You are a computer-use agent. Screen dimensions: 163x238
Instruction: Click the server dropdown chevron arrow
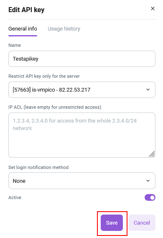tap(148, 90)
